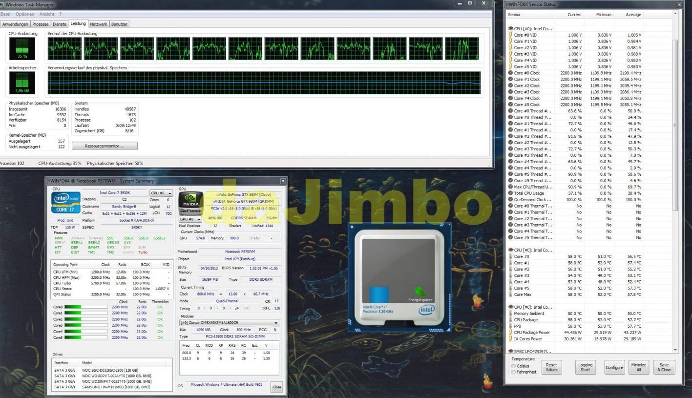Click the Reset Values button
The width and height of the screenshot is (692, 398).
(551, 367)
